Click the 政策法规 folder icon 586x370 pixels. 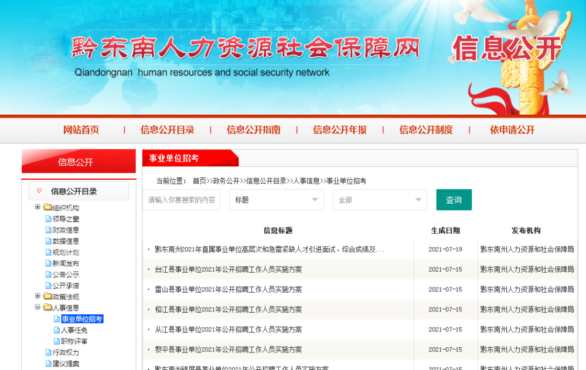pyautogui.click(x=47, y=296)
